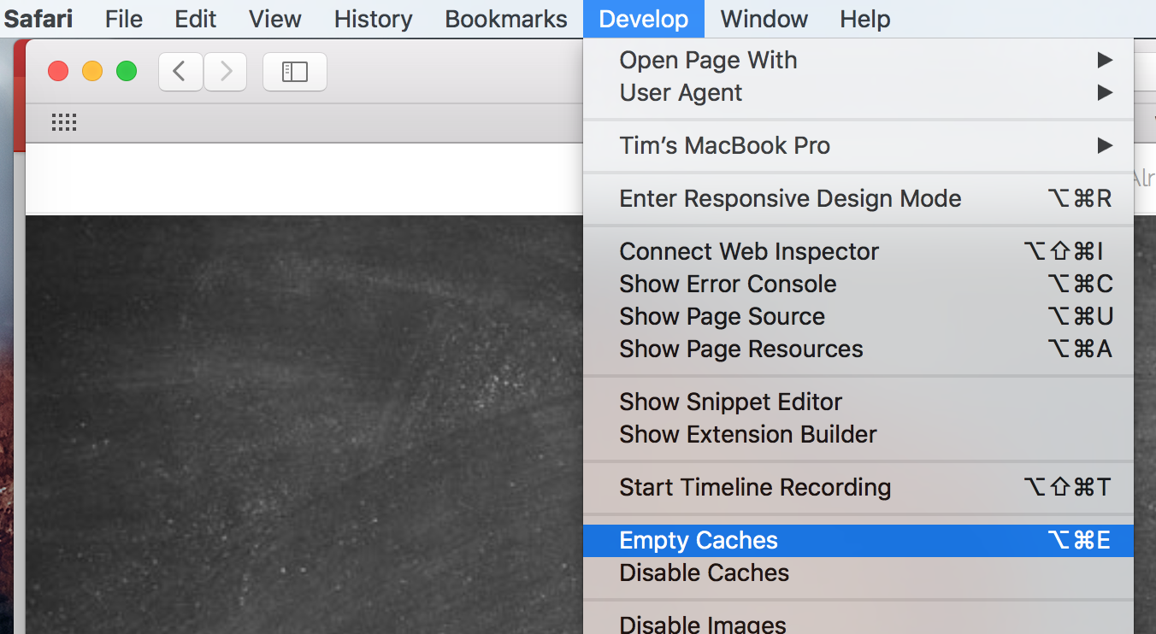Open the Top Sites grid icon

coord(64,122)
